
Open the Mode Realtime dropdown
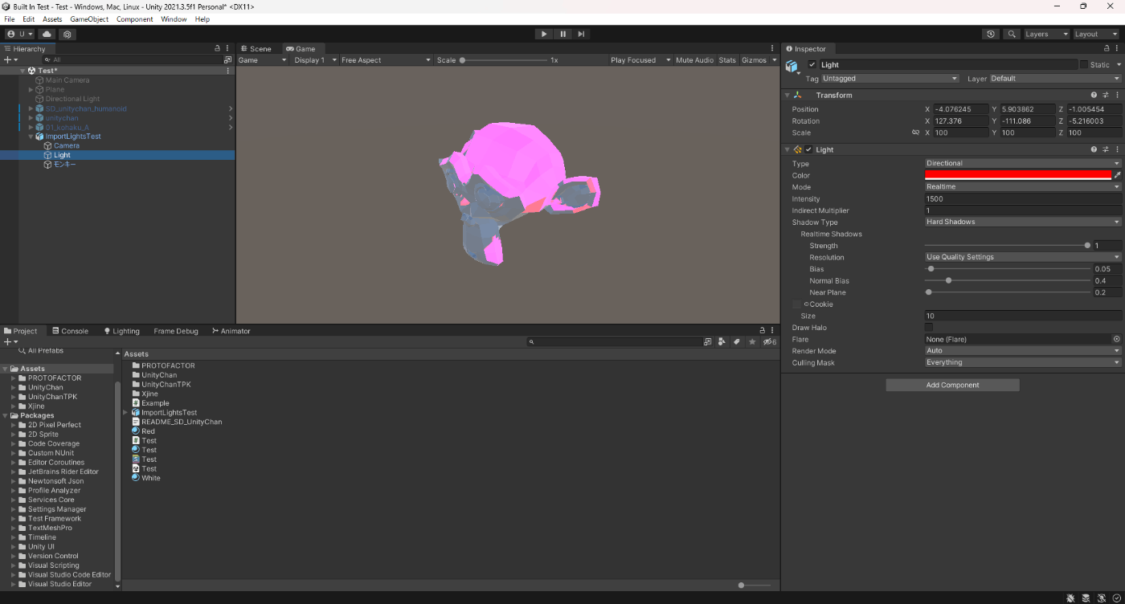(x=1023, y=186)
